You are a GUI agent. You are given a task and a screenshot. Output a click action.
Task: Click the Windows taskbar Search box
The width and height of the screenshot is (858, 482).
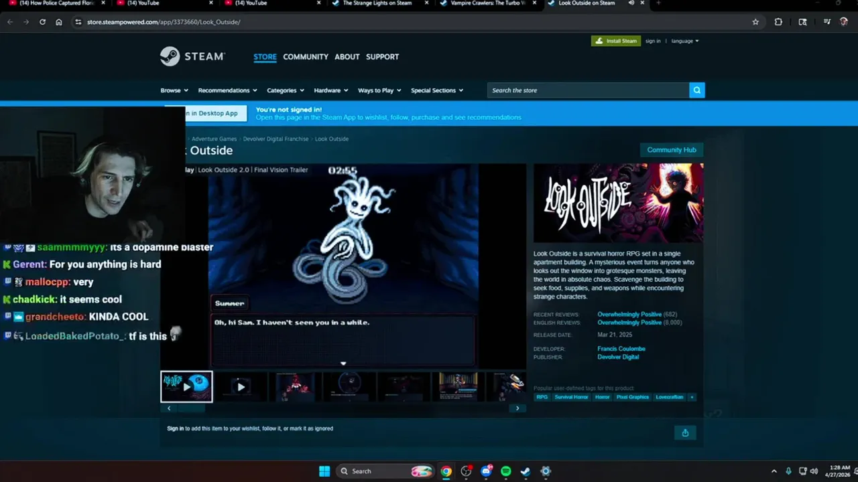pyautogui.click(x=385, y=471)
